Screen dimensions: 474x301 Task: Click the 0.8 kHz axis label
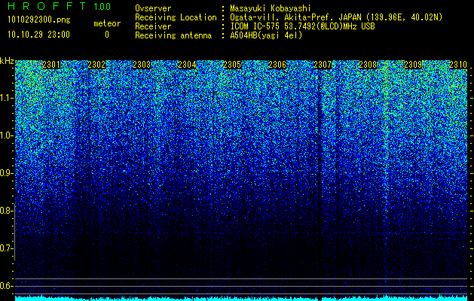(7, 211)
